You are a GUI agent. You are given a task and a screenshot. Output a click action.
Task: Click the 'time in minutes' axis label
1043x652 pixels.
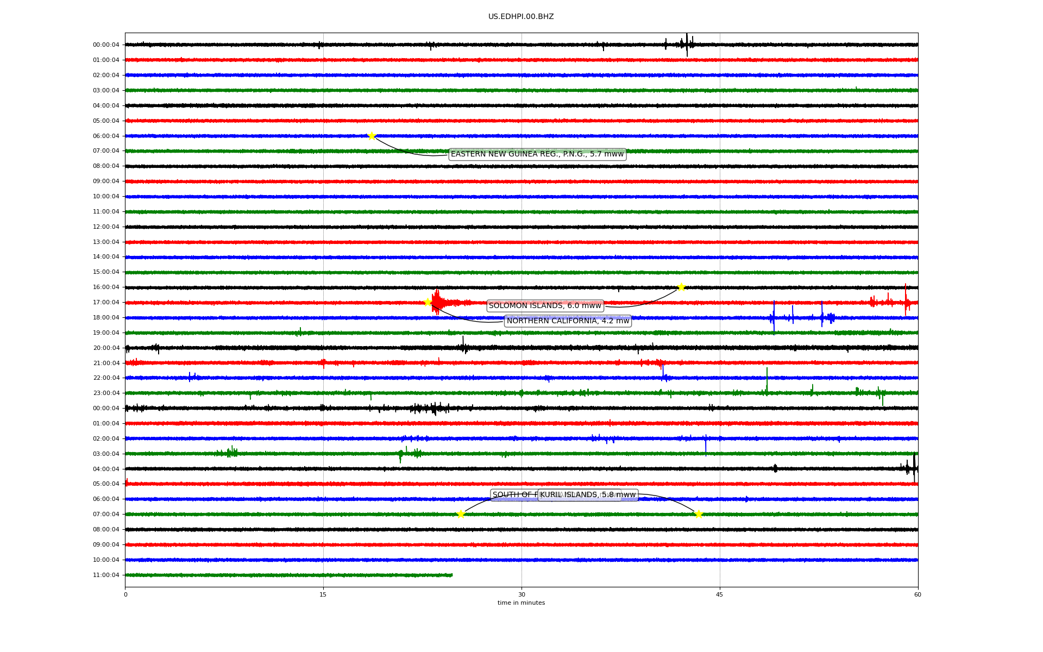[x=521, y=603]
